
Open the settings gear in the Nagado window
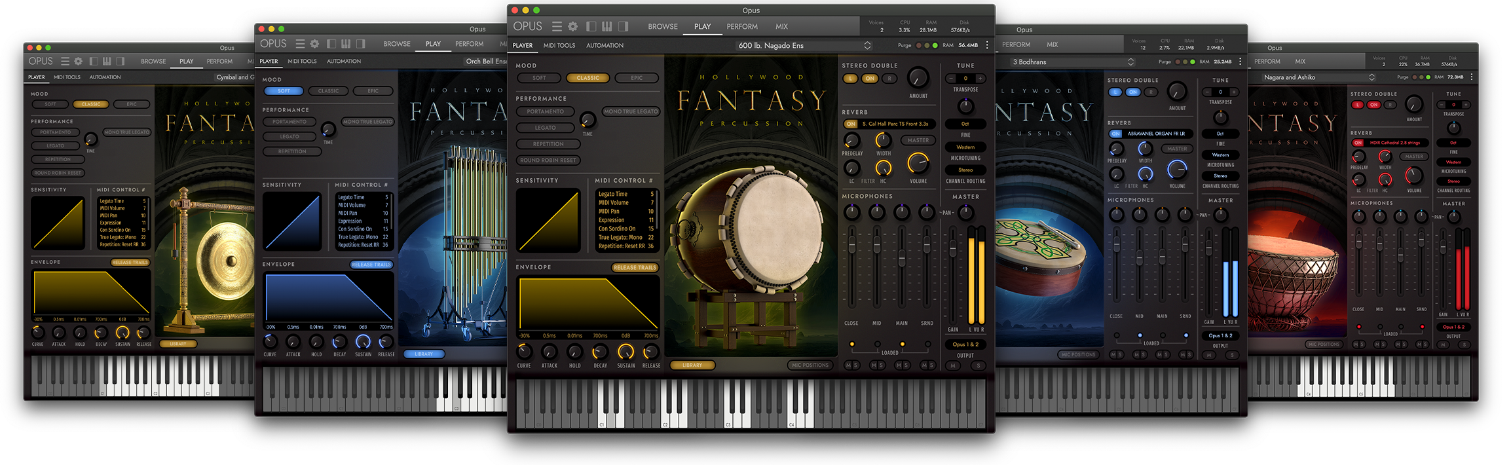(x=573, y=26)
